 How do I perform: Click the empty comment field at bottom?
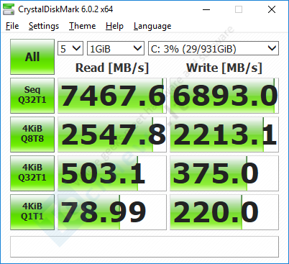coord(144,247)
